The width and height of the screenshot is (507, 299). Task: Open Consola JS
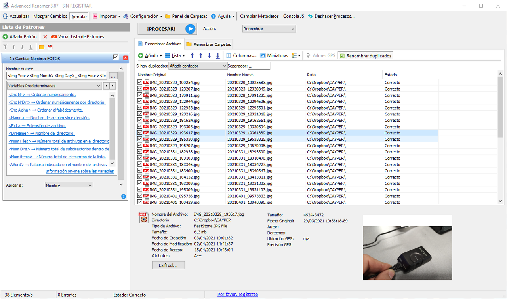[x=294, y=16]
